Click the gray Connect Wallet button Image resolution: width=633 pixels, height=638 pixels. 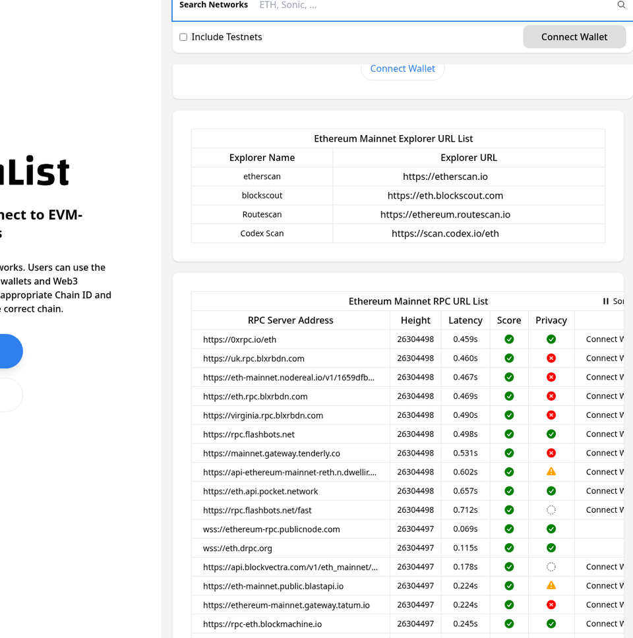click(574, 37)
